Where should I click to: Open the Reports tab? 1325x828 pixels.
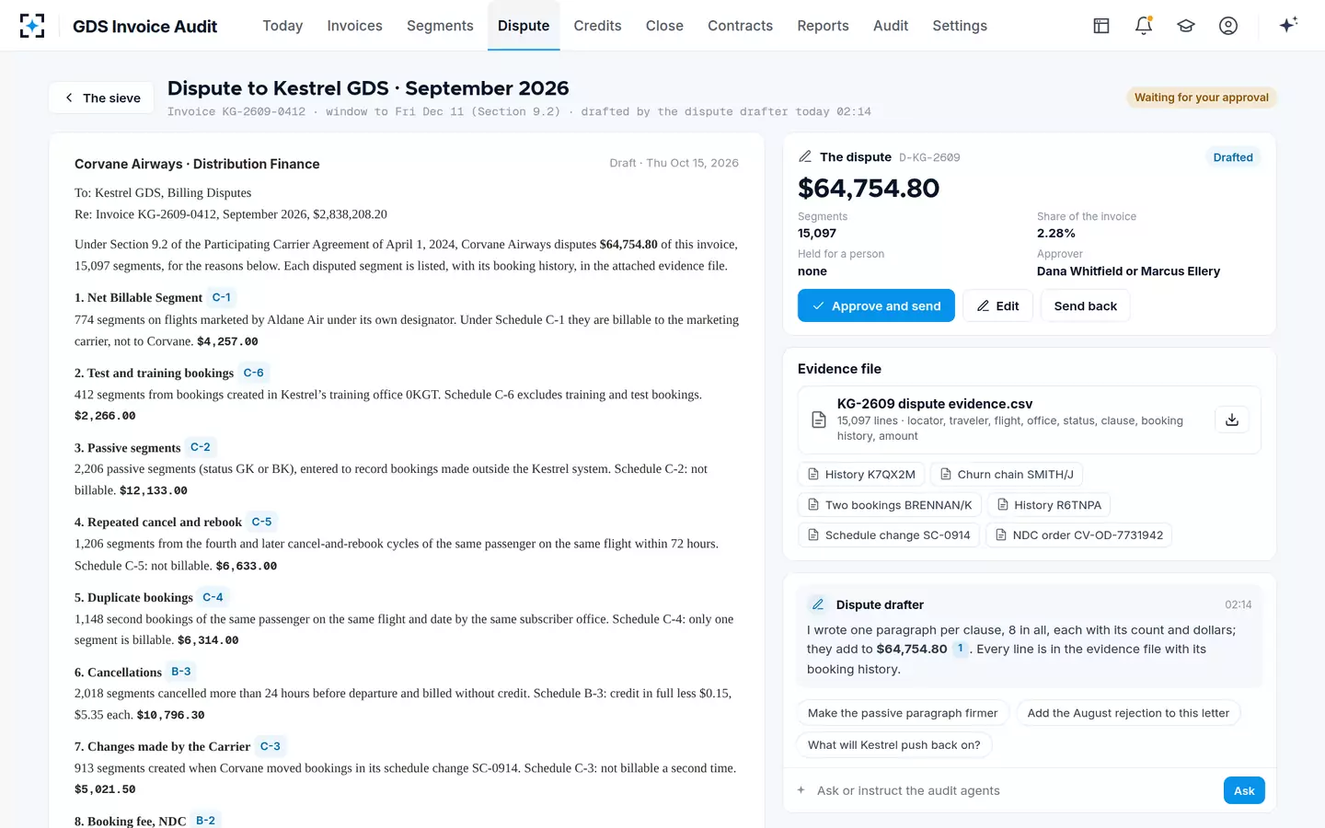click(823, 26)
